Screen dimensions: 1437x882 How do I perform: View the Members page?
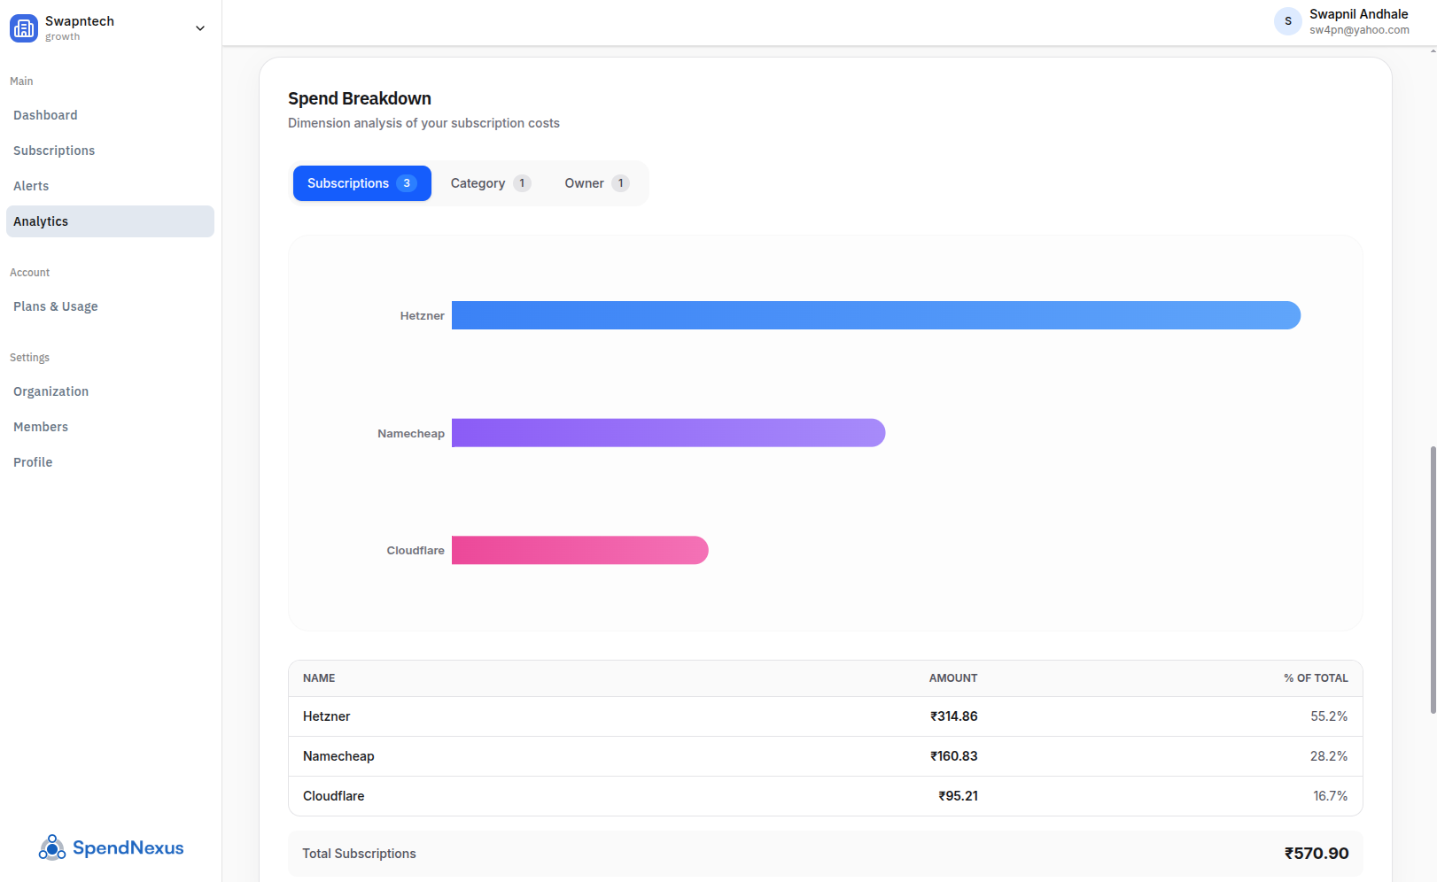tap(41, 426)
